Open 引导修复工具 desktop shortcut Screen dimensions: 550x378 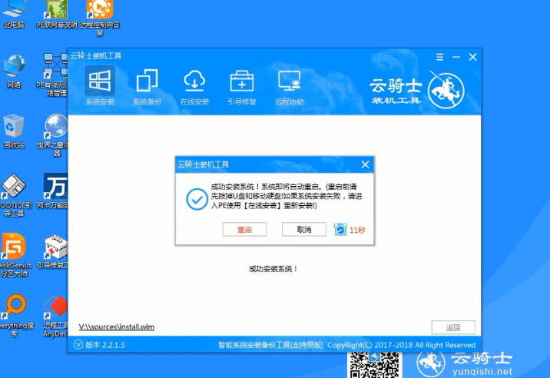click(52, 252)
